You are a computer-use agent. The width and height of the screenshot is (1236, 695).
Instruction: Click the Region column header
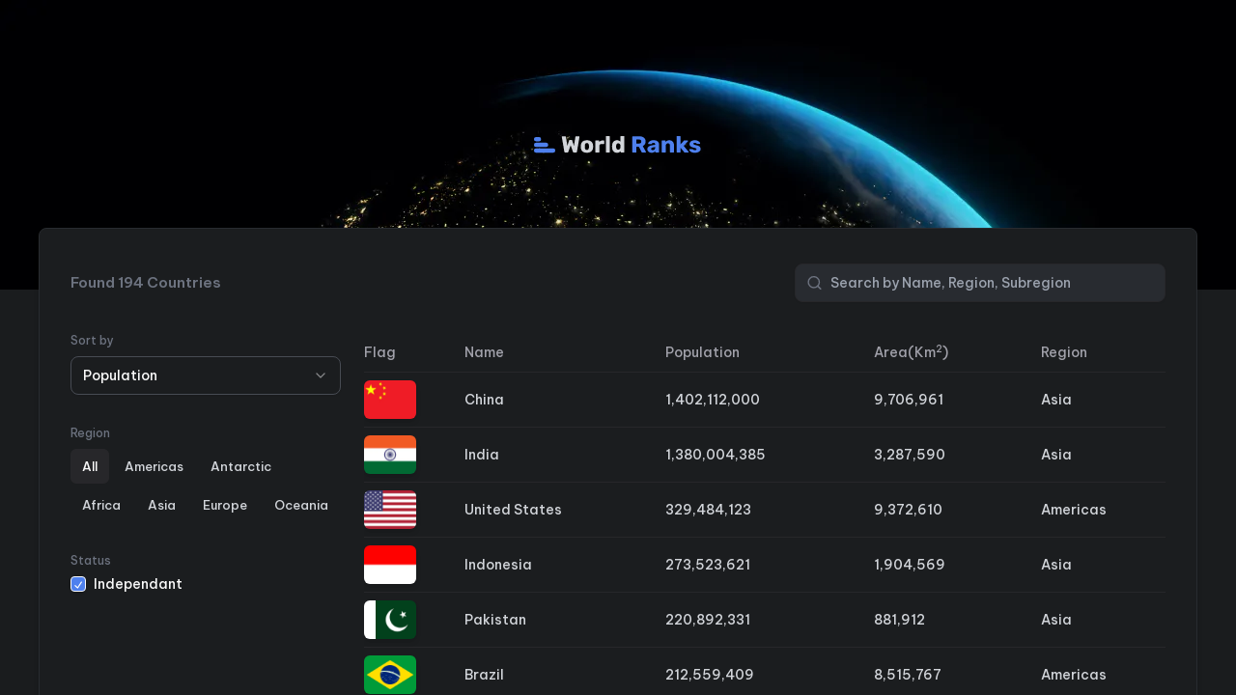pos(1064,352)
